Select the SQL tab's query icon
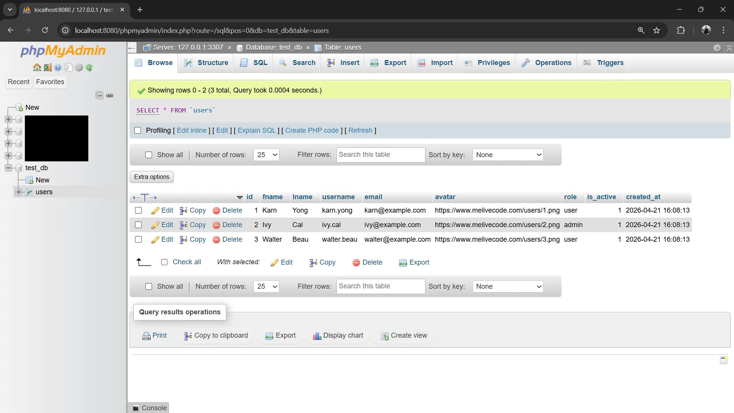 (x=244, y=63)
